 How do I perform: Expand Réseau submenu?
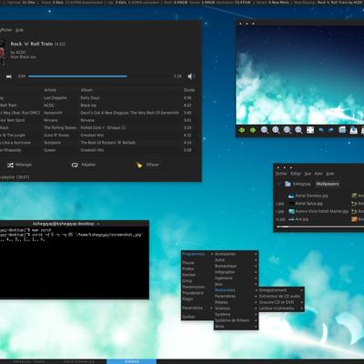point(236,302)
